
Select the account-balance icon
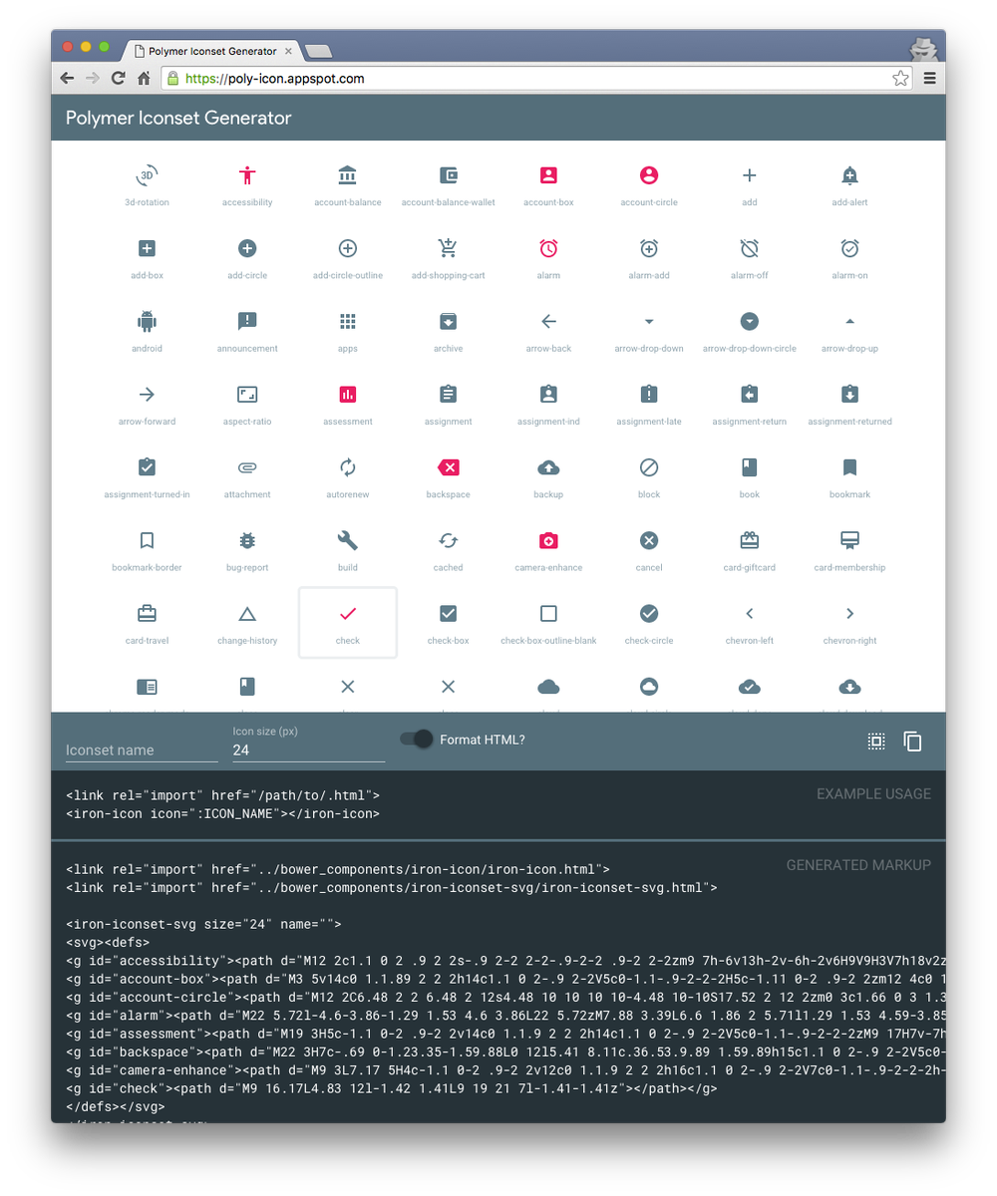(x=347, y=174)
